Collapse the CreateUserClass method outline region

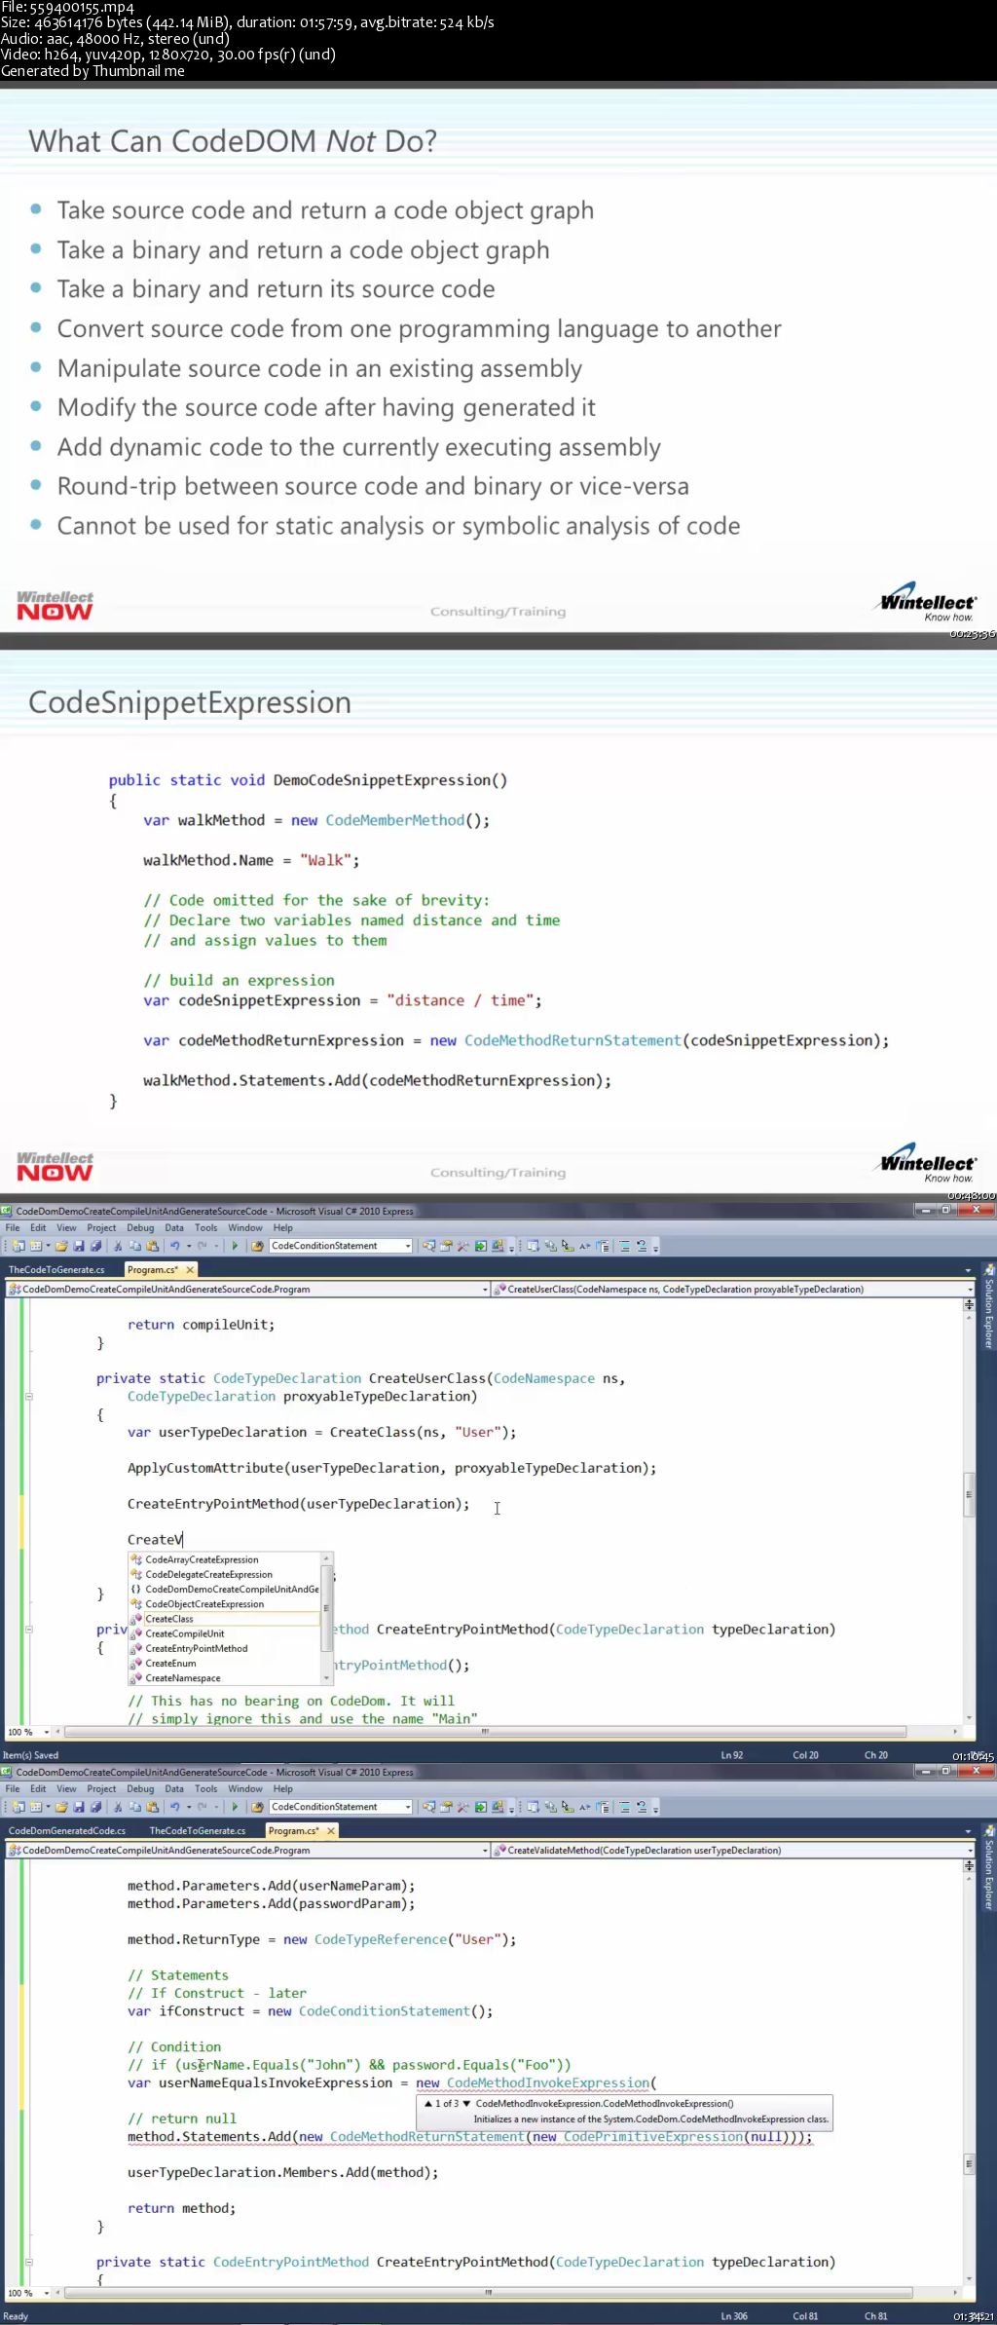pos(29,1397)
